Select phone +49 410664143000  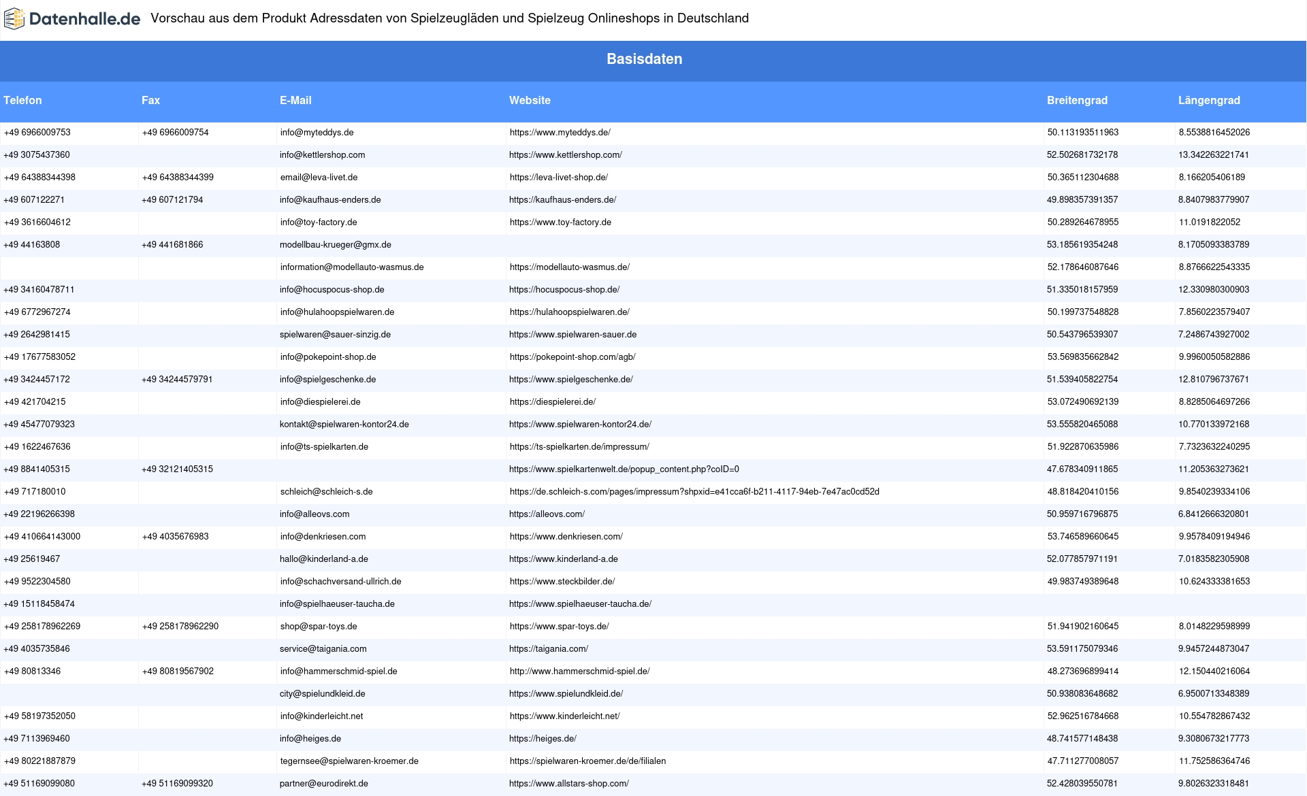click(42, 537)
